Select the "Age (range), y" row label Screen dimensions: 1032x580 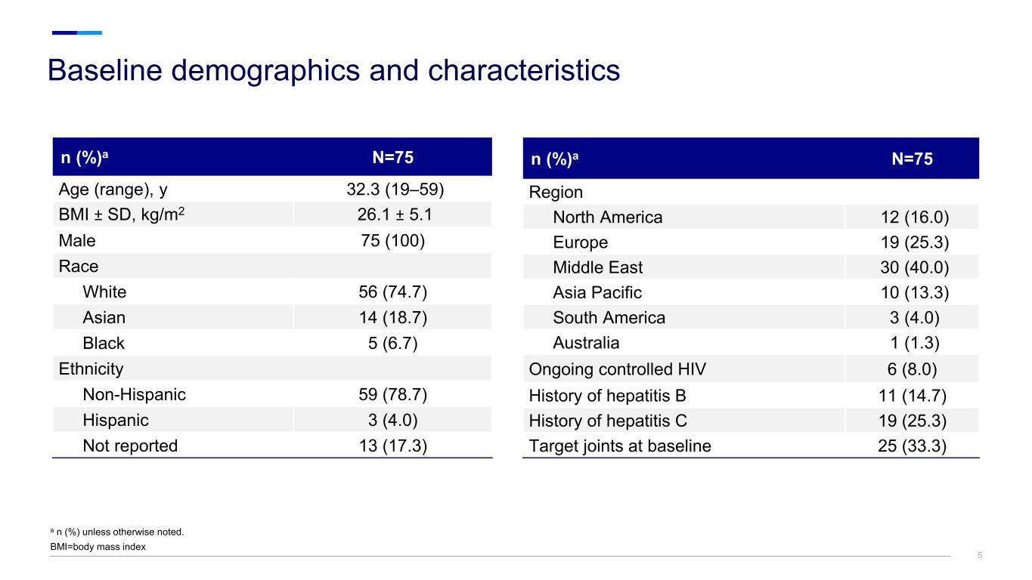point(113,189)
